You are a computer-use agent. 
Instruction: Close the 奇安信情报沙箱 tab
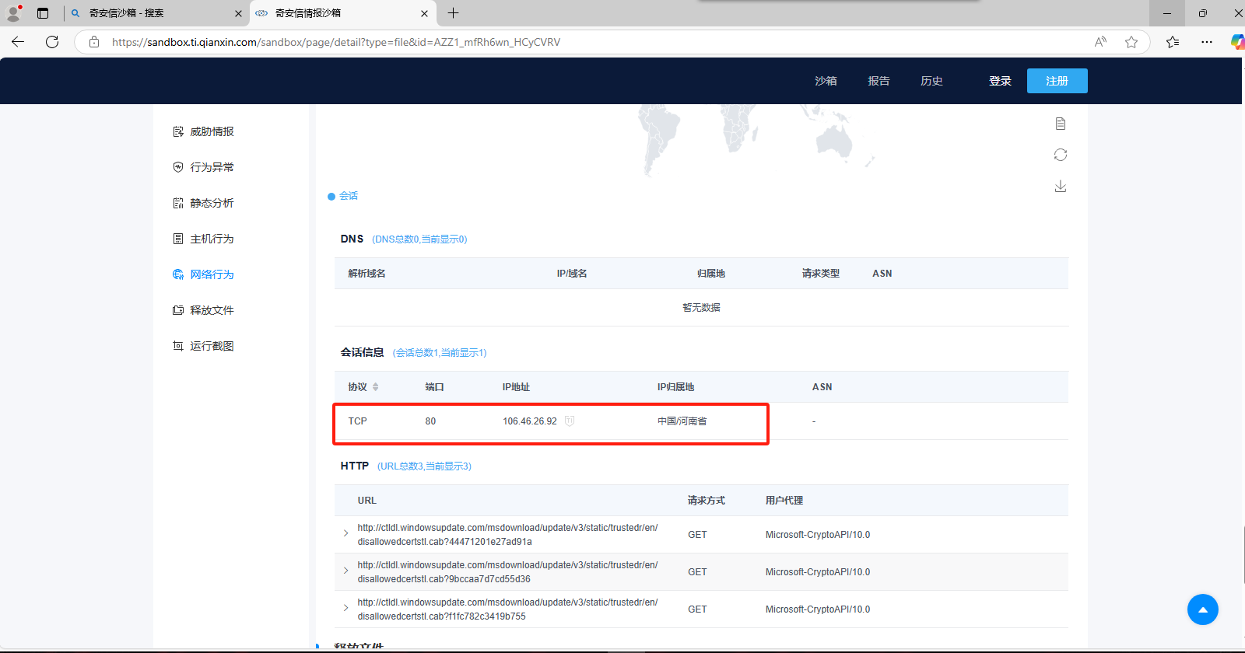[x=424, y=13]
